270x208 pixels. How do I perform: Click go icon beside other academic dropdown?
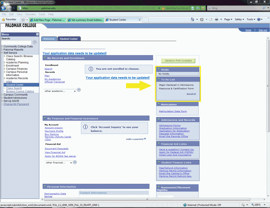[x=79, y=90]
